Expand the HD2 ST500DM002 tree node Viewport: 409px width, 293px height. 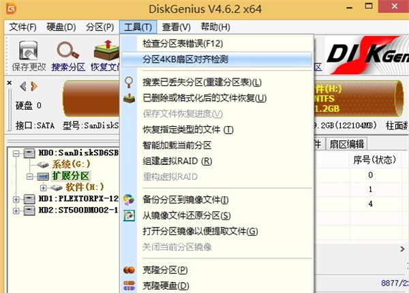click(16, 211)
